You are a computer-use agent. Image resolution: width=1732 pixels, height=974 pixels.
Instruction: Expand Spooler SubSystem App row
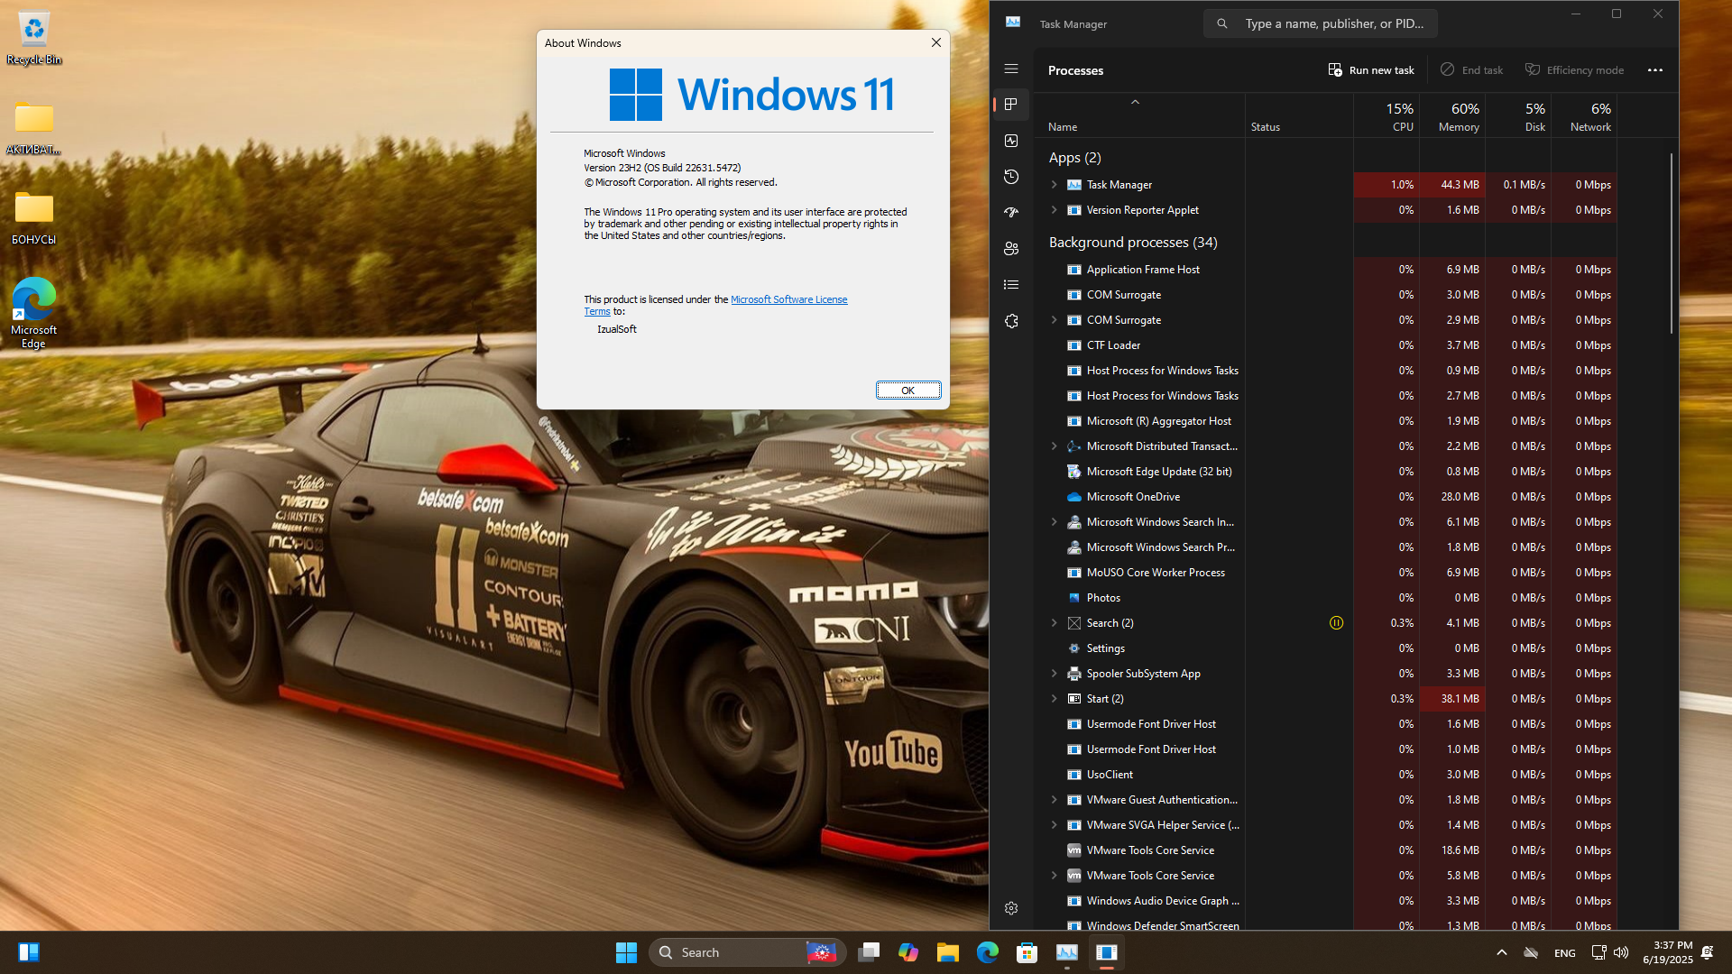[1054, 673]
